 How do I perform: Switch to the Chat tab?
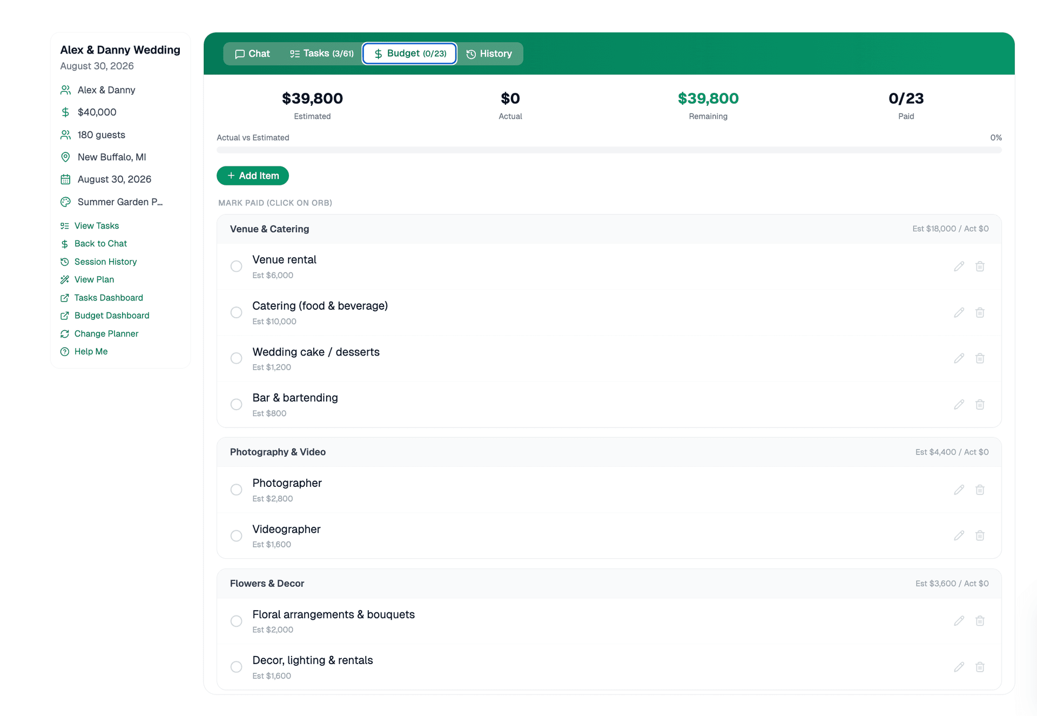252,53
